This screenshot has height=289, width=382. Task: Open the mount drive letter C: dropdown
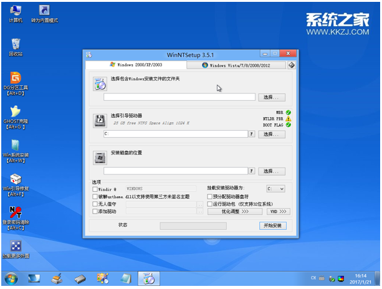pyautogui.click(x=275, y=189)
